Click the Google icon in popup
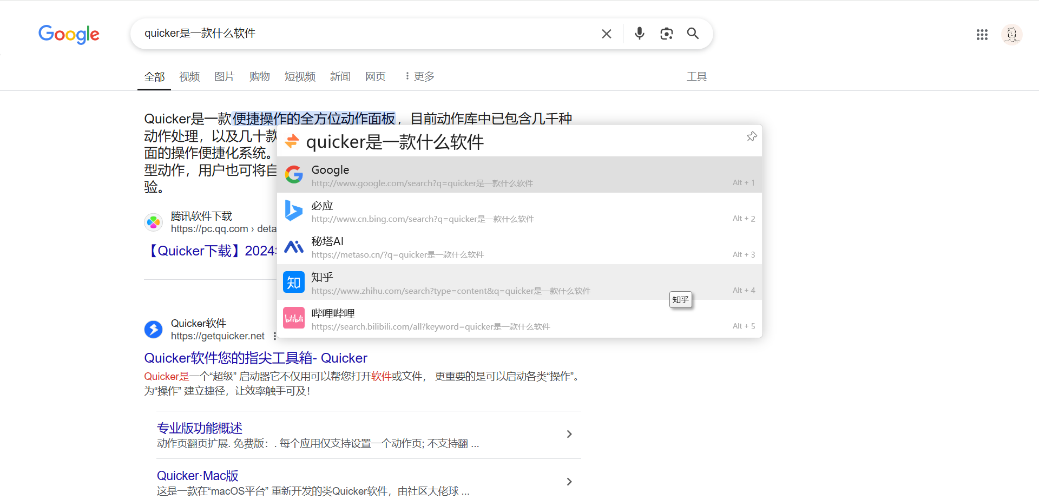 [294, 174]
